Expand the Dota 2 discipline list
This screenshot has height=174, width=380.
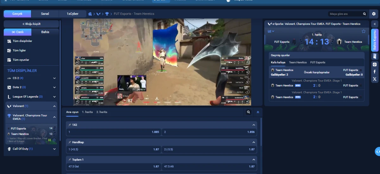coord(54,87)
